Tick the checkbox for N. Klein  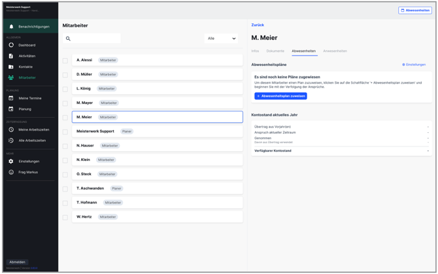pyautogui.click(x=65, y=160)
